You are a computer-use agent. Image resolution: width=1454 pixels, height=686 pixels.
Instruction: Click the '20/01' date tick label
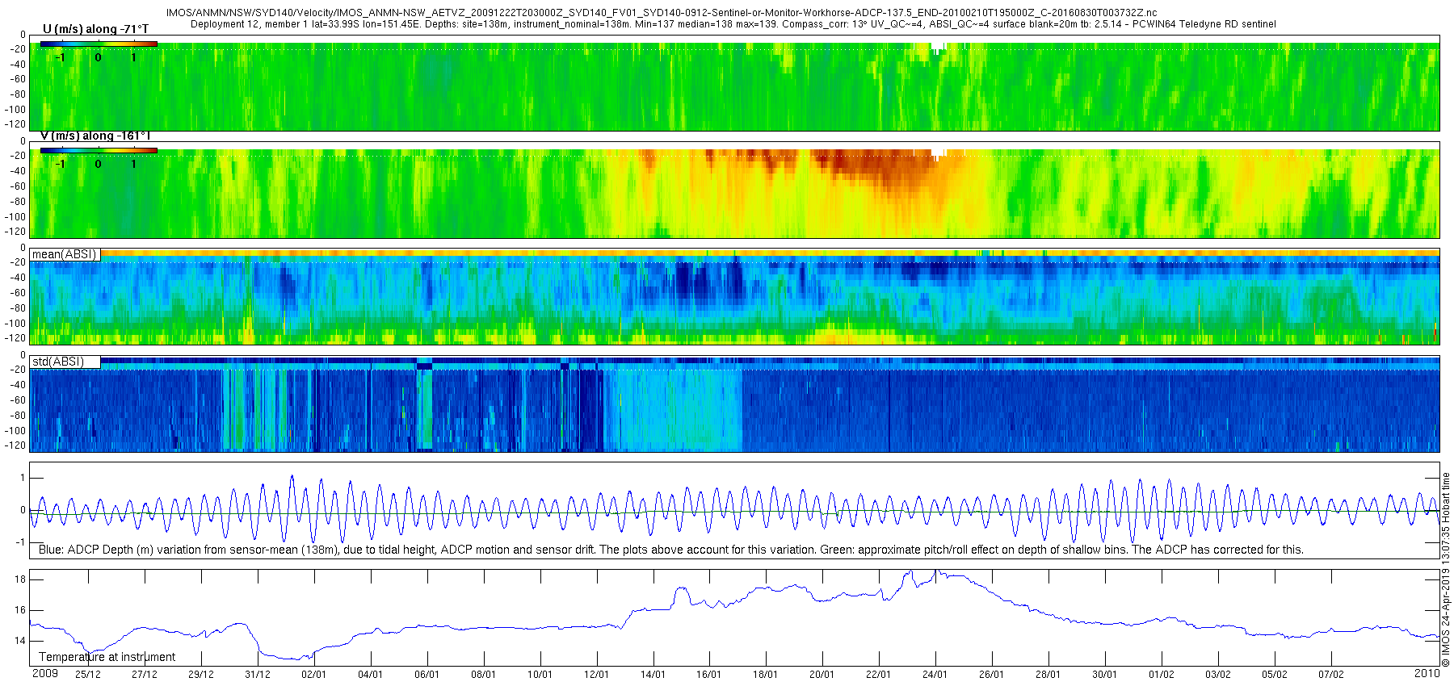tap(822, 675)
